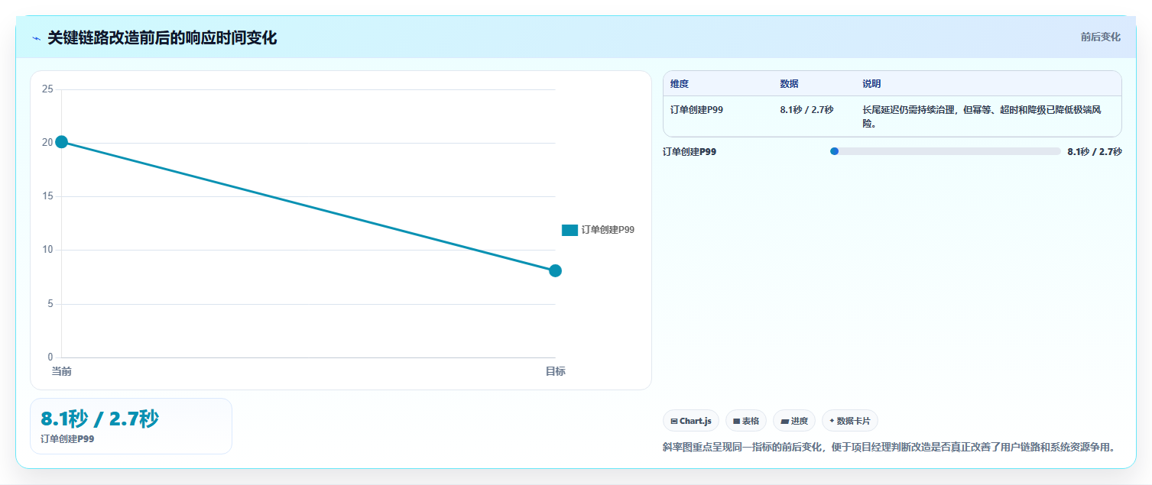Viewport: 1152px width, 485px height.
Task: Click the 斜率图 footer description text
Action: [x=888, y=447]
